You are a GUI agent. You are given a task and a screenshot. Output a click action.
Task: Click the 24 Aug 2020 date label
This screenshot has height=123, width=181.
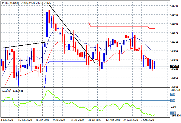131,120
